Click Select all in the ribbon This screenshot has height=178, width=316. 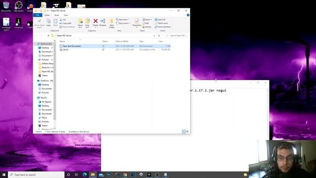pos(160,20)
